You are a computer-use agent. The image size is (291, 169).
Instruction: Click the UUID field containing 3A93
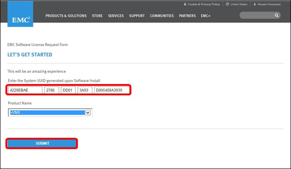click(85, 90)
